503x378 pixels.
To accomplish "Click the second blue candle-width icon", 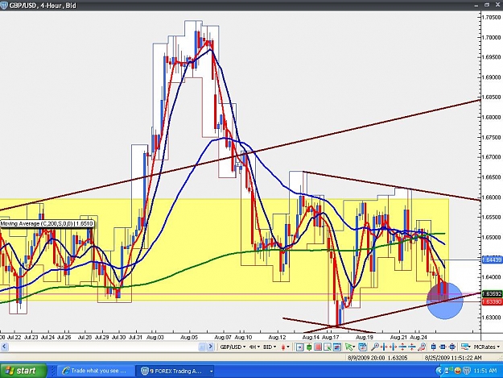I will click(x=443, y=347).
